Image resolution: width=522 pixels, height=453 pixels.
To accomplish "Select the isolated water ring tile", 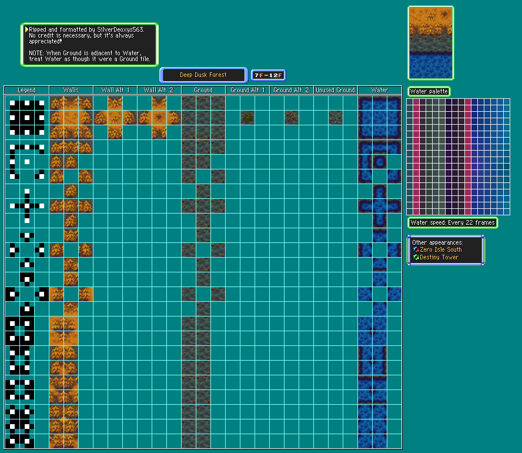I will tap(380, 162).
